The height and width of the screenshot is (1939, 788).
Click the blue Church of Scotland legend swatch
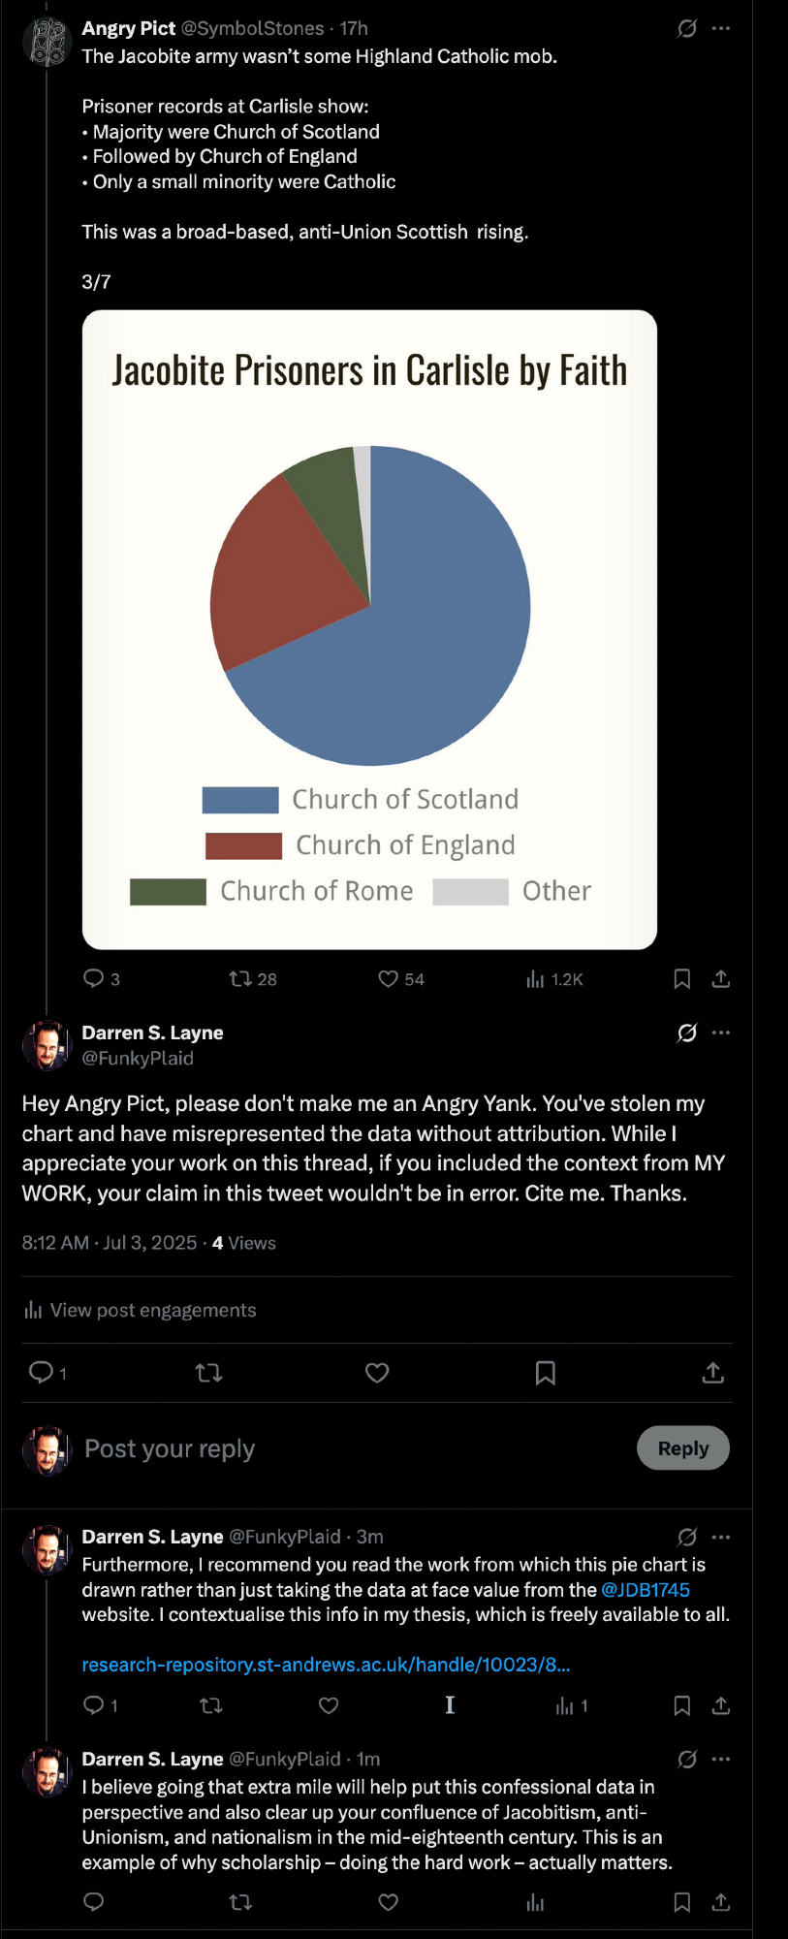[x=240, y=800]
